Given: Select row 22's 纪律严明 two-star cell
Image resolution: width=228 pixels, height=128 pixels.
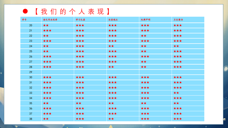Looking at the screenshot, I should (x=155, y=36).
